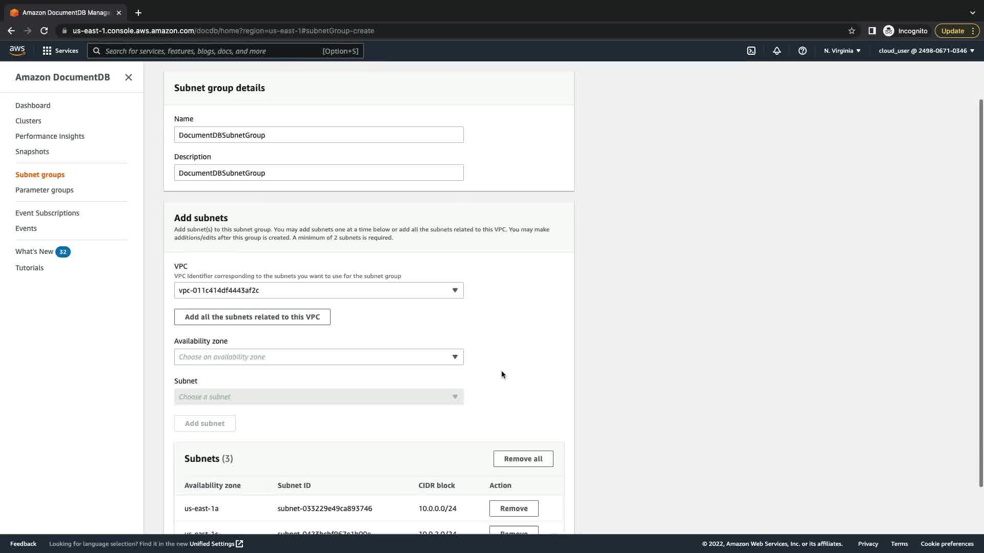984x553 pixels.
Task: Go to Clusters in sidebar
Action: click(x=28, y=121)
